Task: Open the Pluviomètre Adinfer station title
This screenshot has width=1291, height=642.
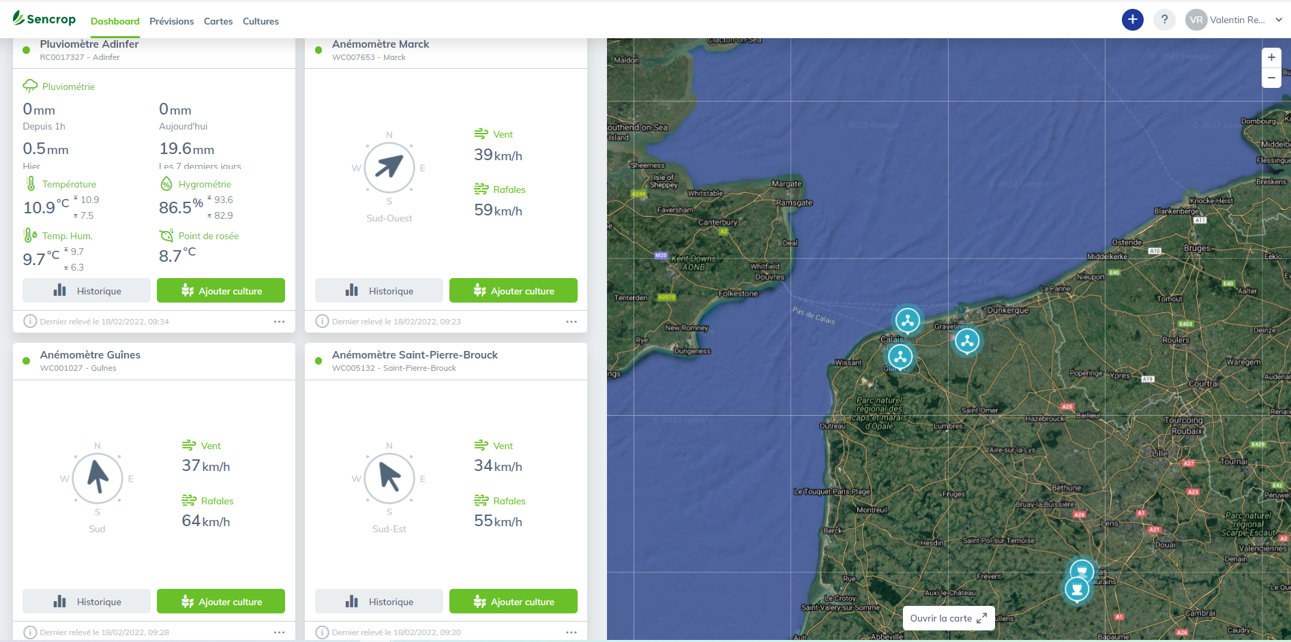Action: pyautogui.click(x=89, y=44)
